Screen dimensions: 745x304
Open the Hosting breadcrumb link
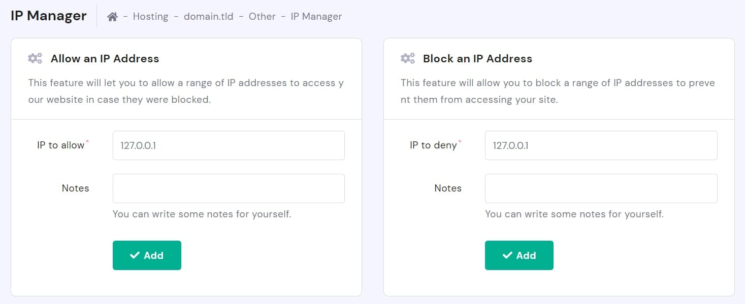(150, 17)
